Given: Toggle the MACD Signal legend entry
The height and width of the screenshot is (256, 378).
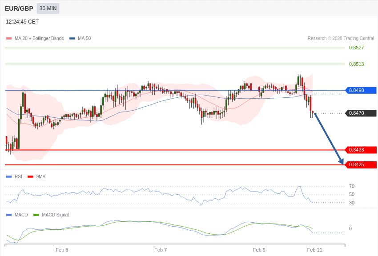Looking at the screenshot, I should coord(51,215).
